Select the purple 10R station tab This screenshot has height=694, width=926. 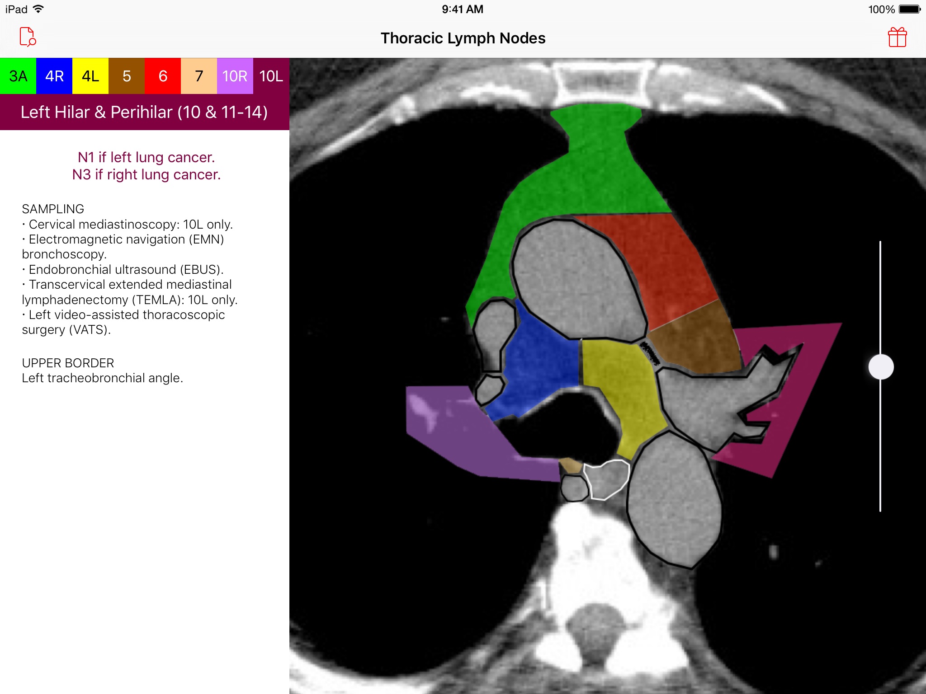[x=235, y=76]
